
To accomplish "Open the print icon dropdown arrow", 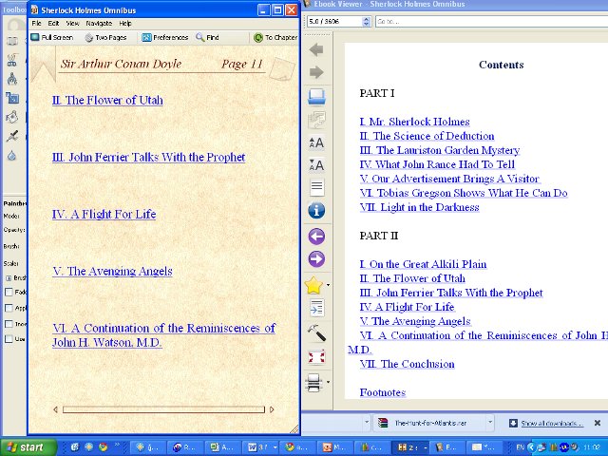I will [x=328, y=382].
